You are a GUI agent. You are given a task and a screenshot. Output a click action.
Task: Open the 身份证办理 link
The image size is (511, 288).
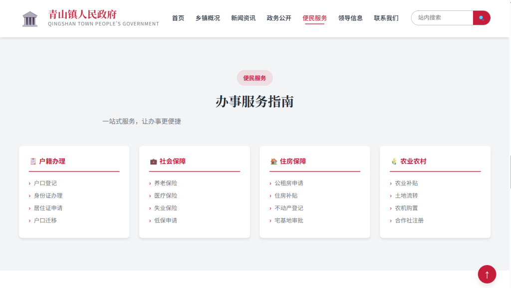(x=48, y=196)
